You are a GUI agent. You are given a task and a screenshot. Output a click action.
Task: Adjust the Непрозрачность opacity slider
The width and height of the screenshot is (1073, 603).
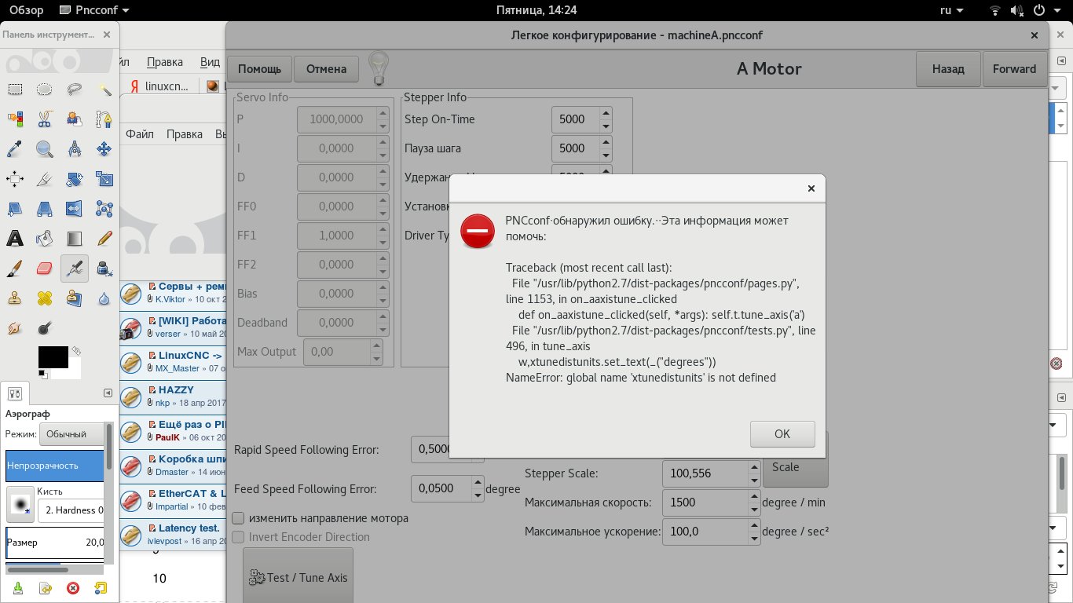pyautogui.click(x=55, y=466)
